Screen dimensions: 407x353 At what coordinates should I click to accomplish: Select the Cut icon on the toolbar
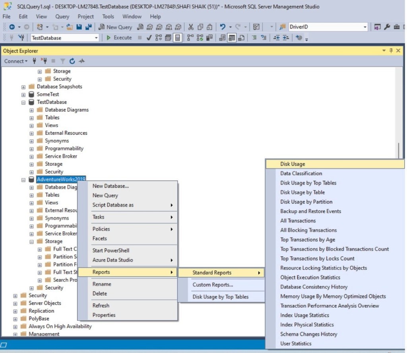click(191, 27)
